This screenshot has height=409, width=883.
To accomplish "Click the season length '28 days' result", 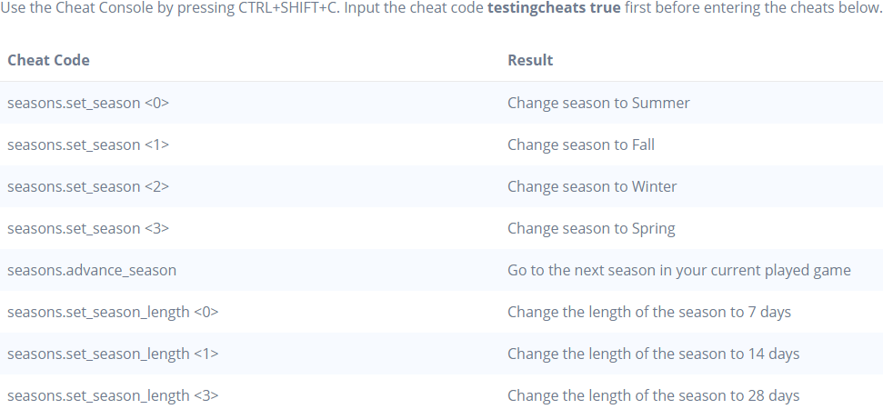I will tap(653, 395).
